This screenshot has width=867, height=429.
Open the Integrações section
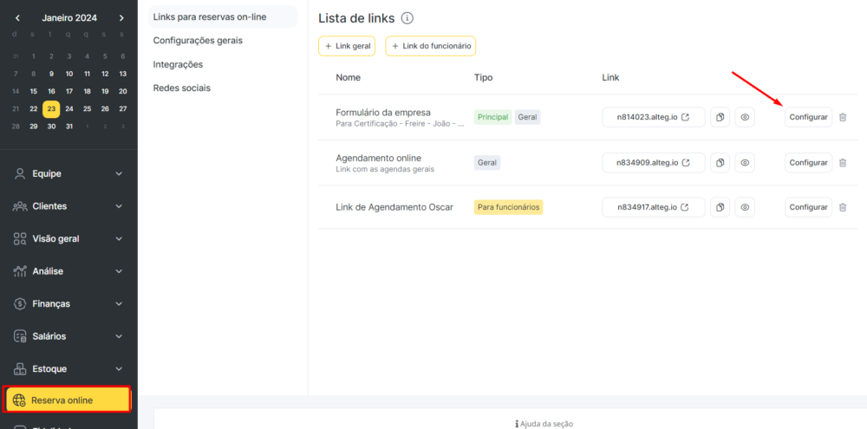pos(178,65)
